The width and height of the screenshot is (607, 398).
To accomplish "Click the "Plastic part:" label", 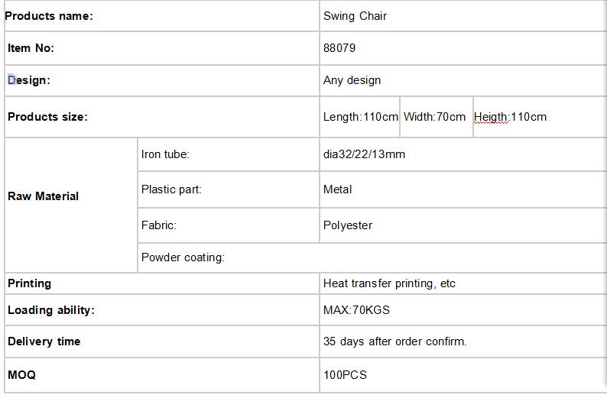I will click(171, 189).
